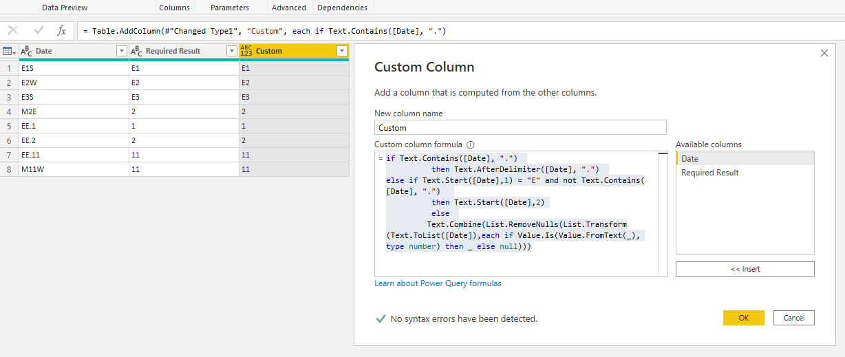Select the Custom column header
845x357 pixels.
[294, 51]
